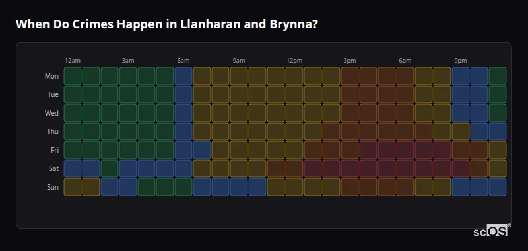Click the '12am' hour label
The width and height of the screenshot is (528, 251).
point(73,61)
